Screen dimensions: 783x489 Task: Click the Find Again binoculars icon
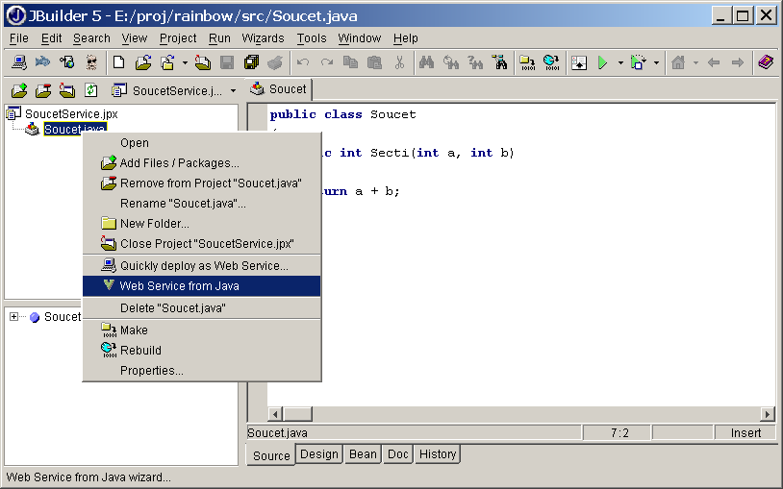(x=451, y=62)
